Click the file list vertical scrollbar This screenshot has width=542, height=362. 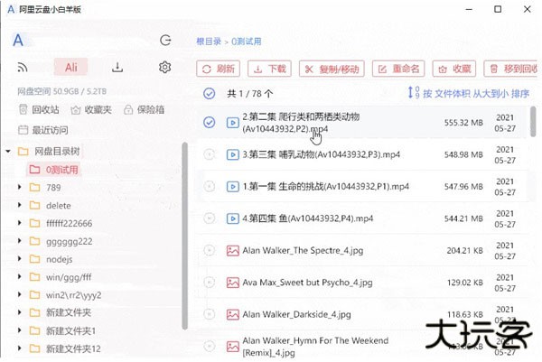pyautogui.click(x=534, y=135)
